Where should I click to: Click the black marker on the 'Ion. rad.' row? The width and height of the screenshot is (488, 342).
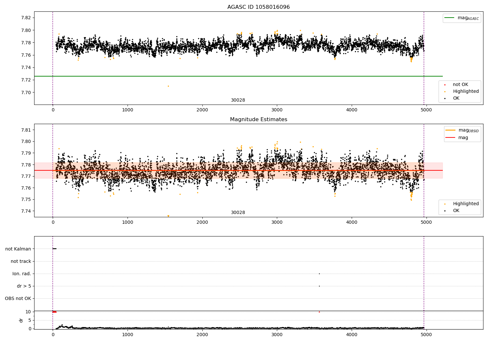tap(319, 274)
